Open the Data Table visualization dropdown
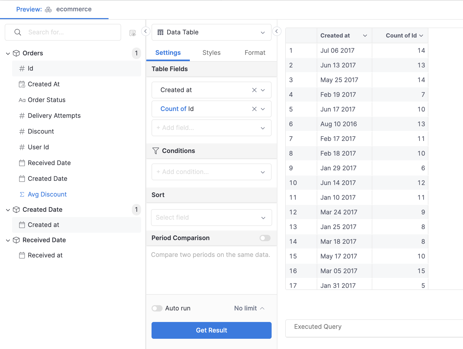 [211, 32]
